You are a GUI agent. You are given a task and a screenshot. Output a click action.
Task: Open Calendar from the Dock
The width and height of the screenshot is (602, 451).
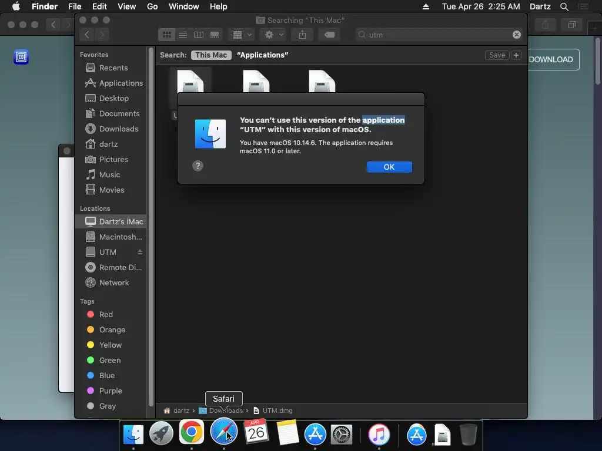coord(256,432)
